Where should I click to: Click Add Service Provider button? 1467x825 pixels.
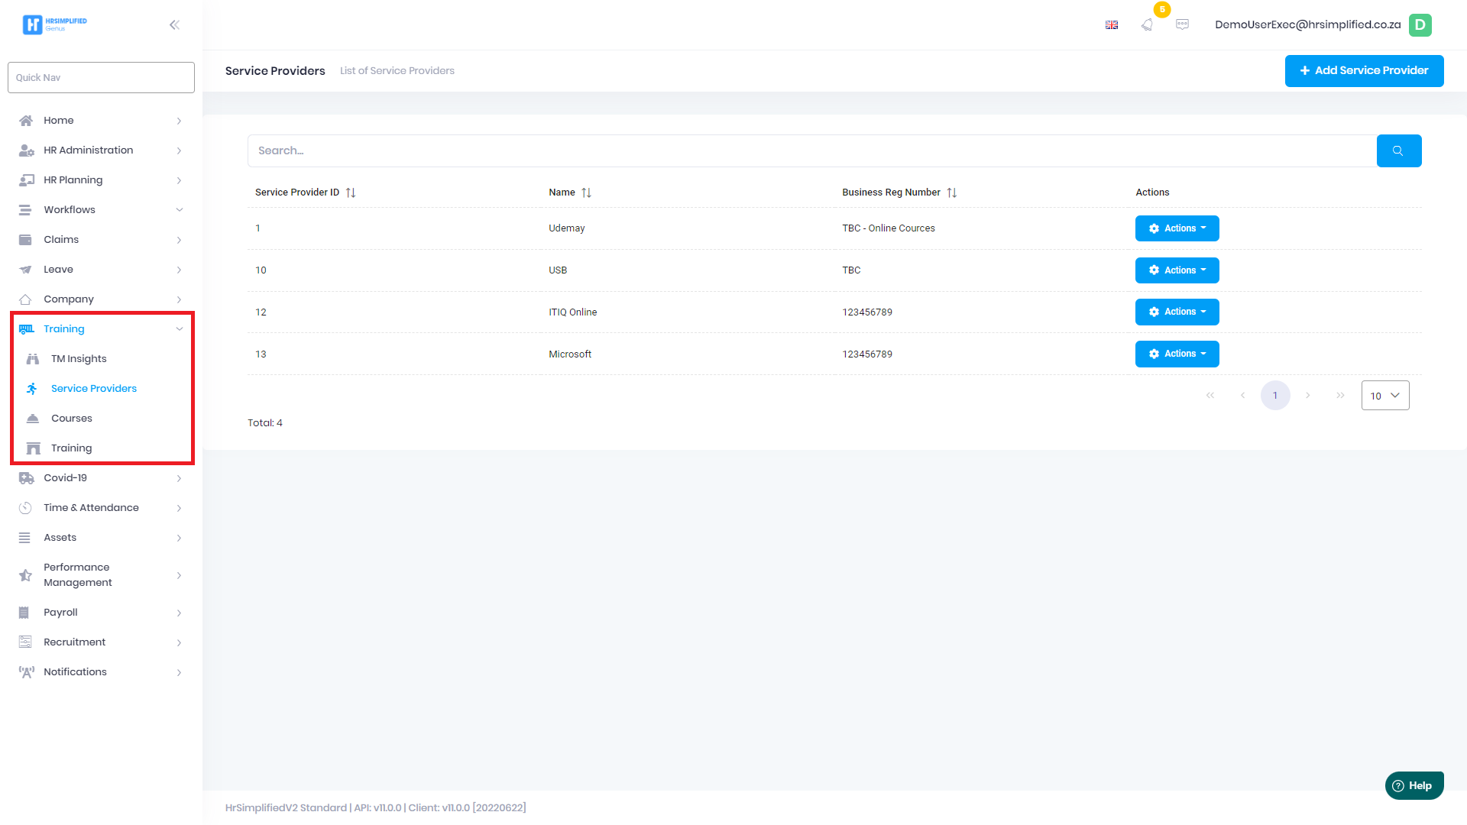pos(1364,70)
